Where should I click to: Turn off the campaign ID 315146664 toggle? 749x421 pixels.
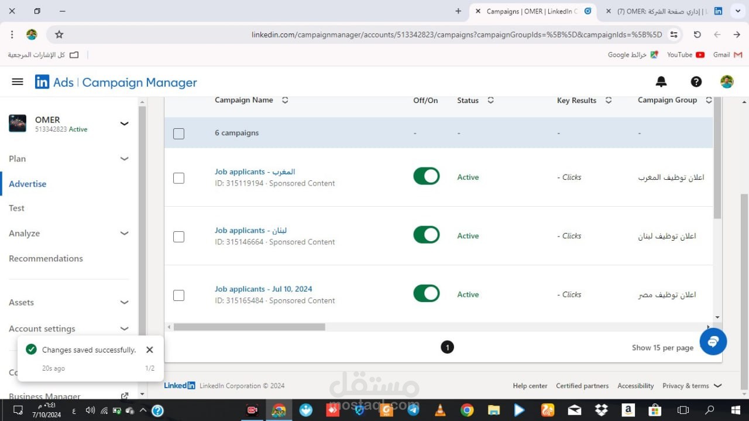coord(427,235)
